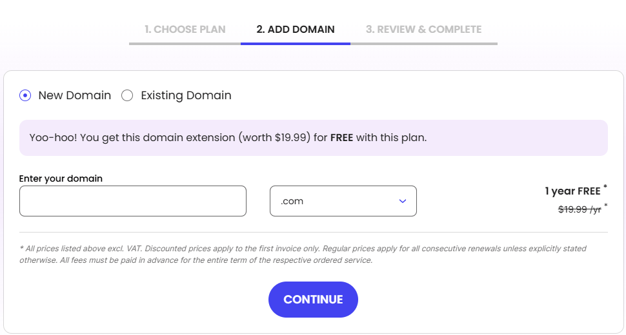626x335 pixels.
Task: Click the "Enter your domain" field label
Action: tap(61, 178)
